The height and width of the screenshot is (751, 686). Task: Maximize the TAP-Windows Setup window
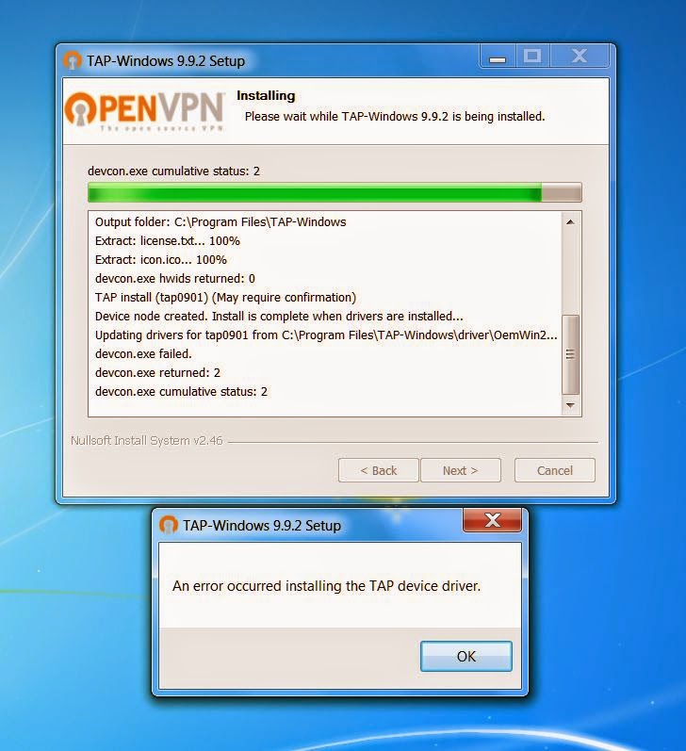532,57
